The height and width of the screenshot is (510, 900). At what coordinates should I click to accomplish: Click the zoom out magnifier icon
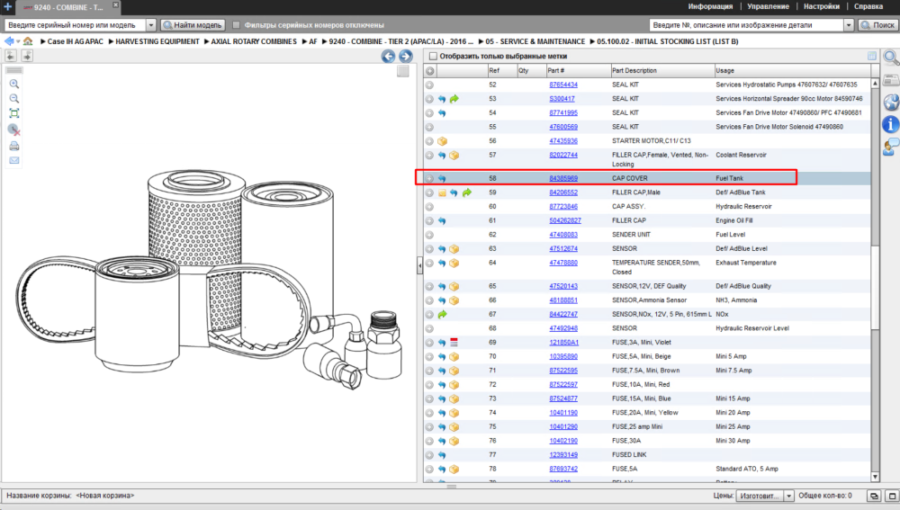click(x=14, y=99)
